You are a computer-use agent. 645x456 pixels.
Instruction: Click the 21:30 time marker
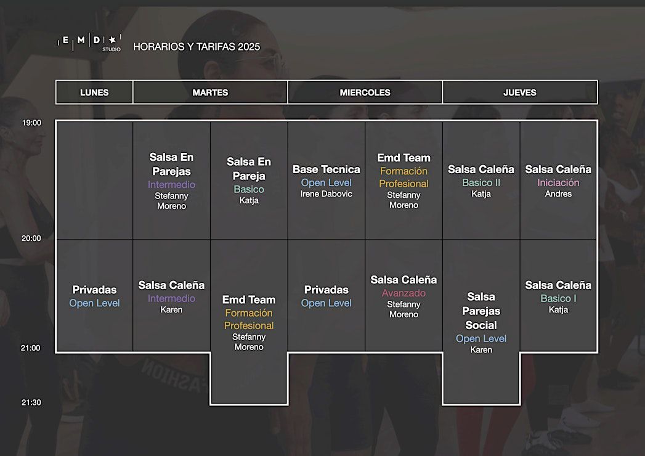pos(31,402)
